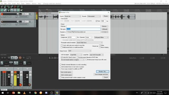The height and width of the screenshot is (95, 169).
Task: Toggle the snap toolbar icon beside padlock
Action: (x=18, y=10)
